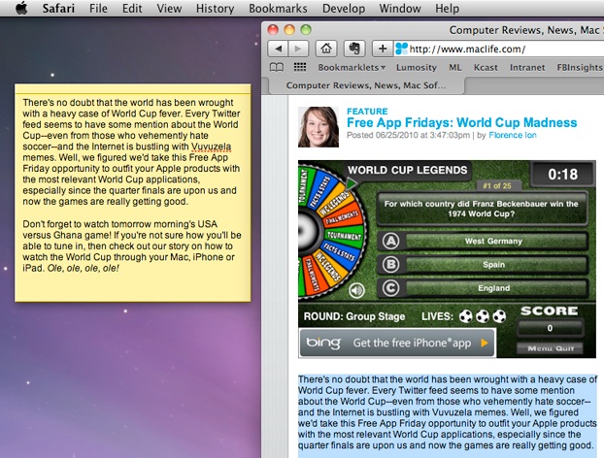This screenshot has width=604, height=458.
Task: Open author link Florence Ion
Action: pos(513,135)
